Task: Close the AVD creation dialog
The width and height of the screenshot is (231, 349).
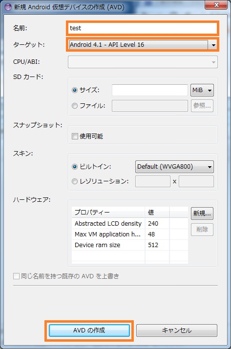Action: (216, 5)
